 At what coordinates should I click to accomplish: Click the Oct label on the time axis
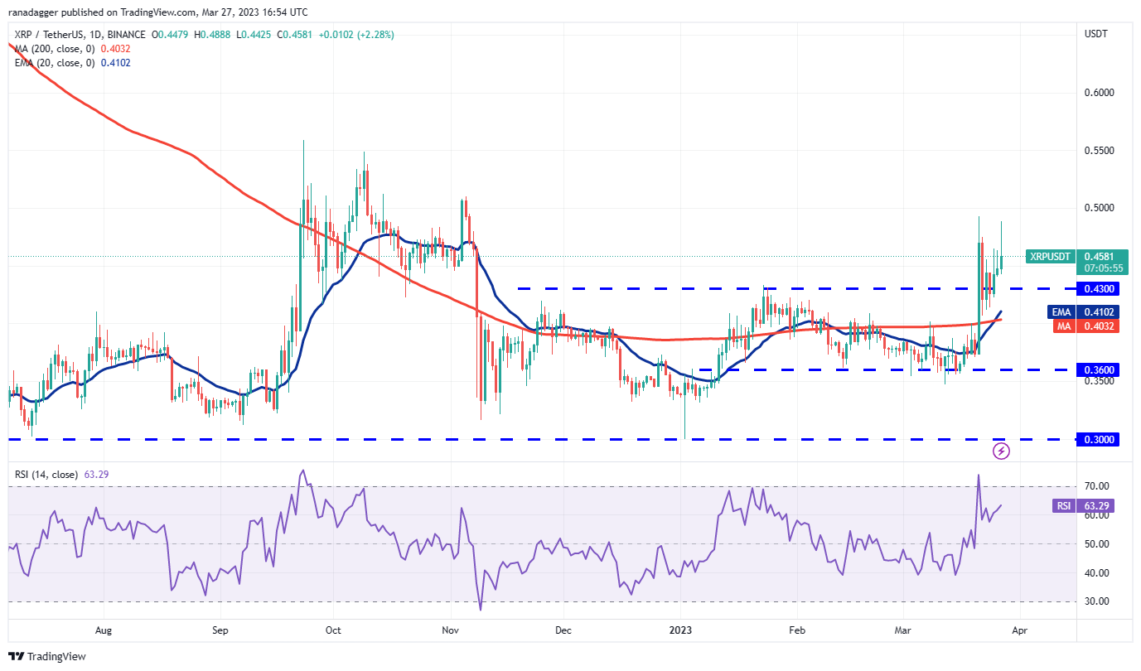pos(331,630)
